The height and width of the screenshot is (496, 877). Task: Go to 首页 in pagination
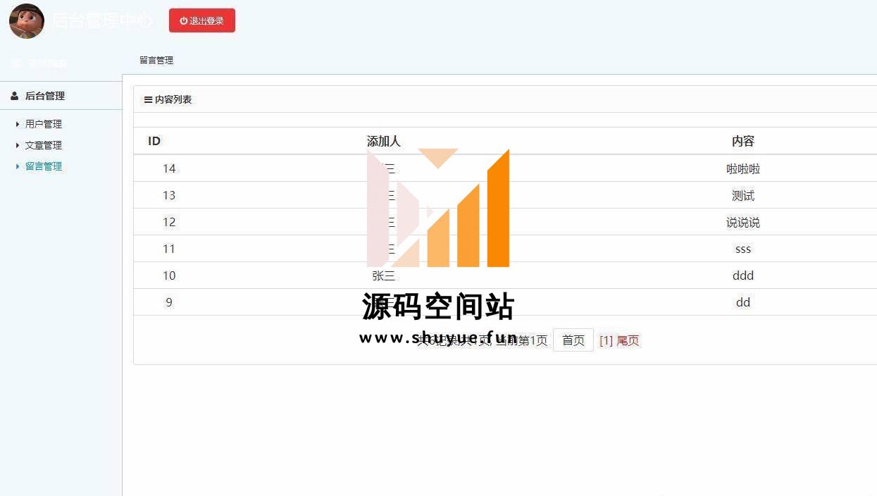pos(573,340)
